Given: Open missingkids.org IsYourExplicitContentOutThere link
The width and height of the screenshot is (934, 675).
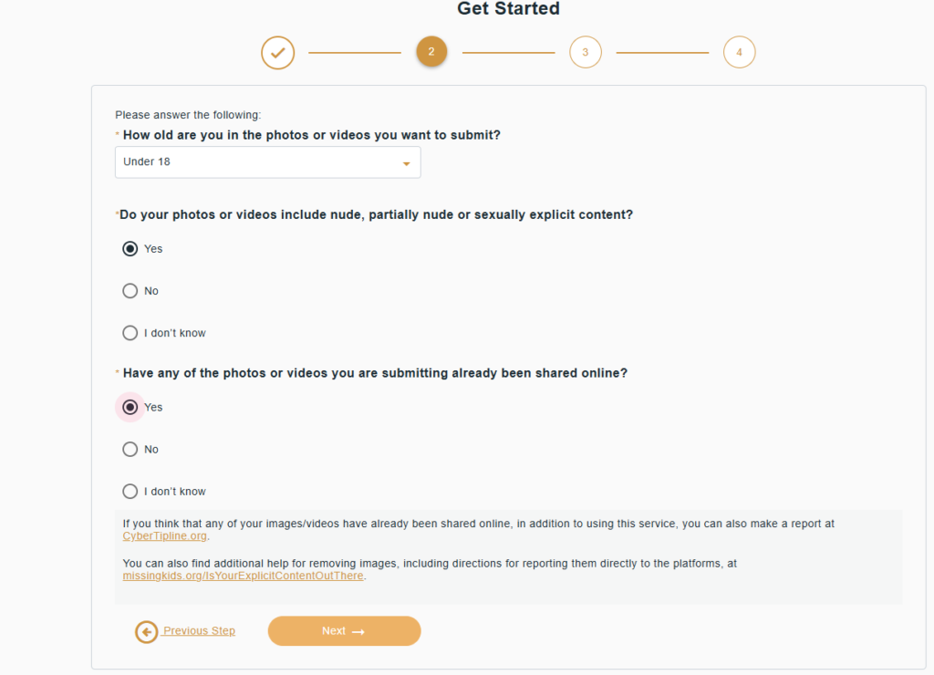Looking at the screenshot, I should pyautogui.click(x=243, y=576).
